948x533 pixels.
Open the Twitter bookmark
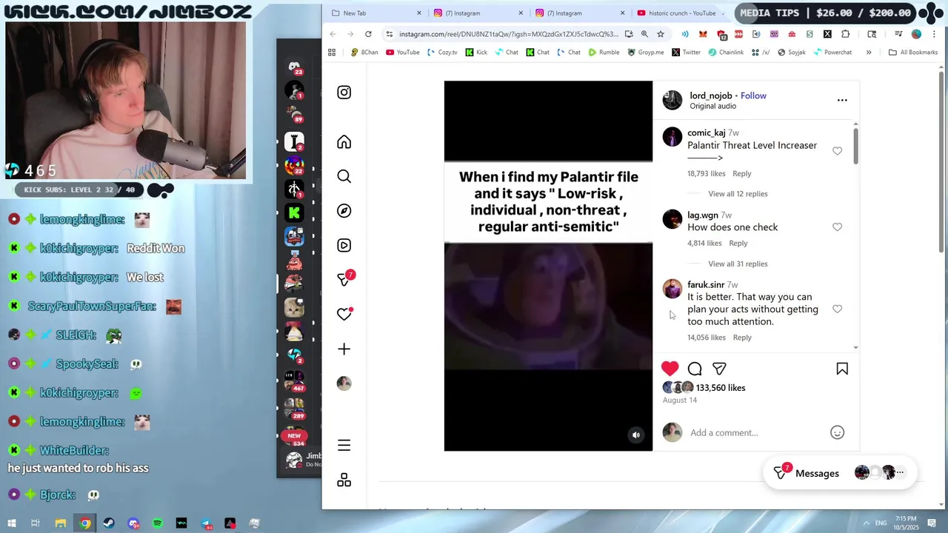[686, 53]
